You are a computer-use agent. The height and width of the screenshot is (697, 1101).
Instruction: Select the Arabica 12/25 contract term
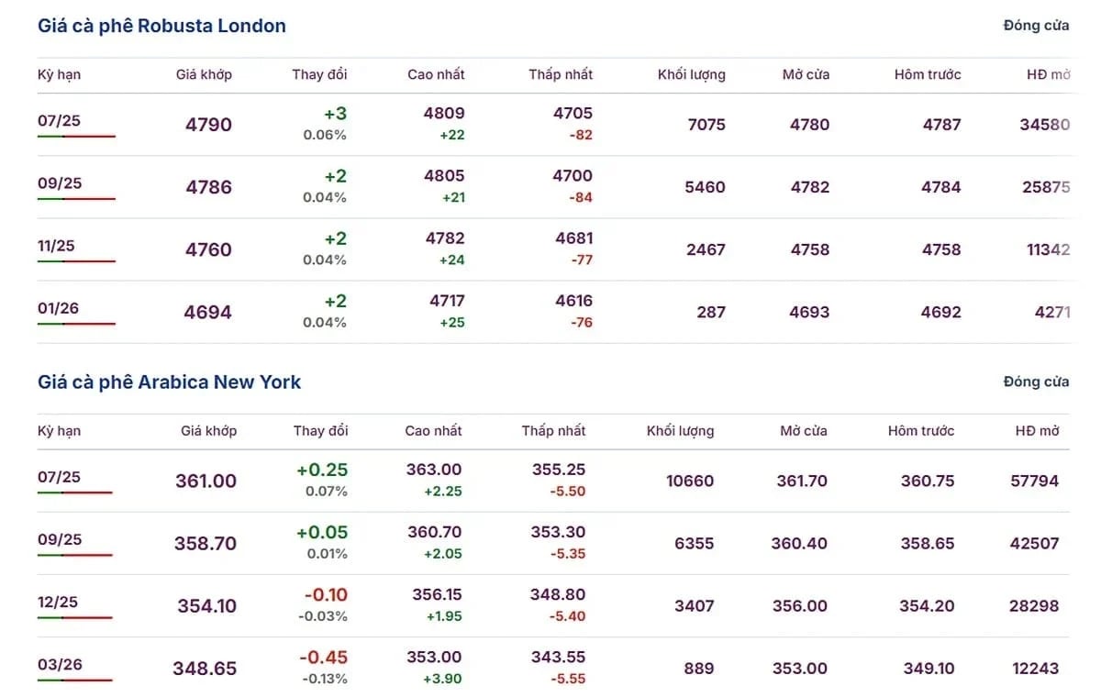click(60, 601)
